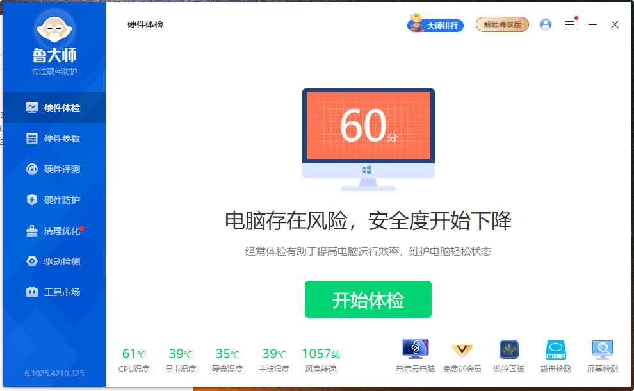
Task: Open 清理优化 in the sidebar
Action: coord(54,231)
